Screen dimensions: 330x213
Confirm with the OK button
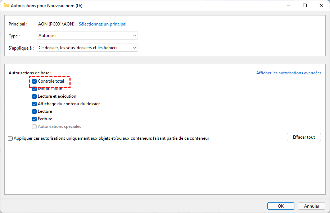pyautogui.click(x=281, y=206)
